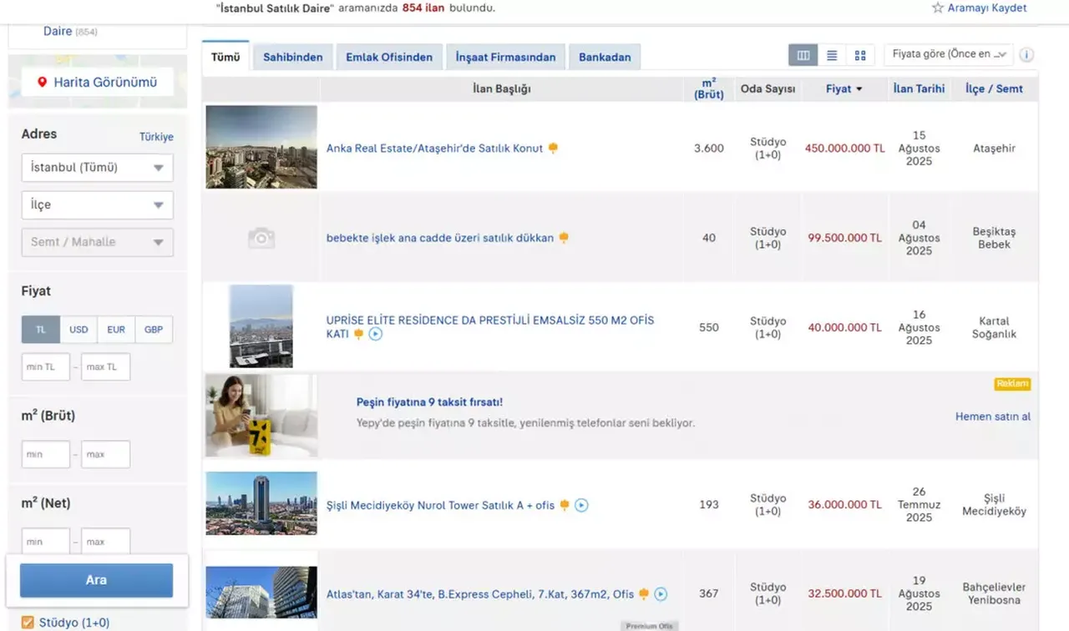This screenshot has width=1069, height=631.
Task: Switch to the grid view icon
Action: (x=860, y=55)
